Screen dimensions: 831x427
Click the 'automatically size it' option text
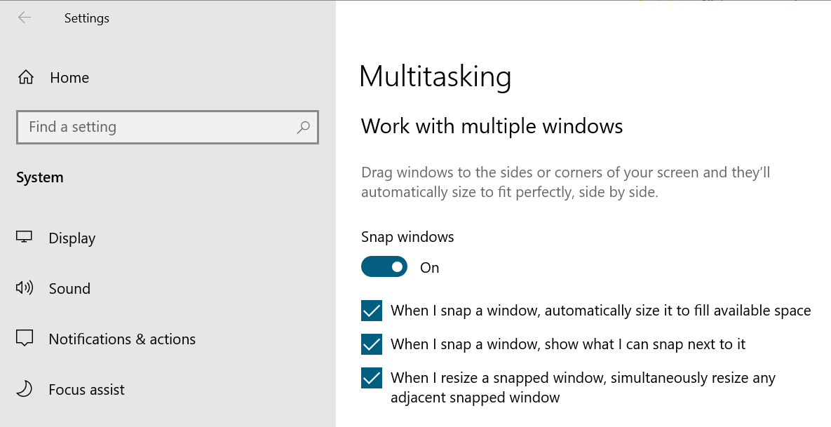[600, 311]
